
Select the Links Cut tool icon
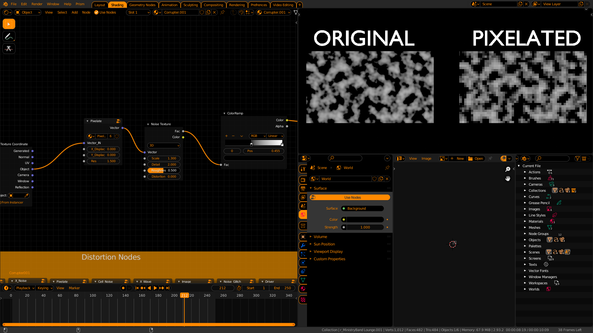(x=9, y=49)
